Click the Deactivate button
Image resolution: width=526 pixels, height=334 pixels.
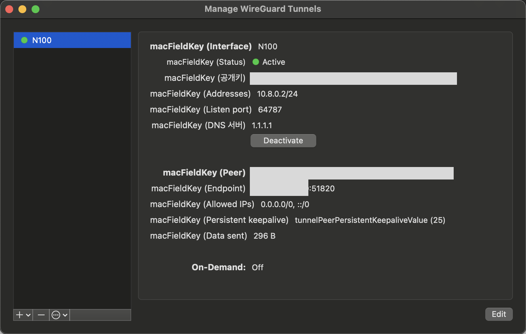(283, 141)
